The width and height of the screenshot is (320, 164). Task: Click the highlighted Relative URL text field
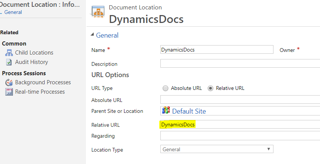(240, 125)
